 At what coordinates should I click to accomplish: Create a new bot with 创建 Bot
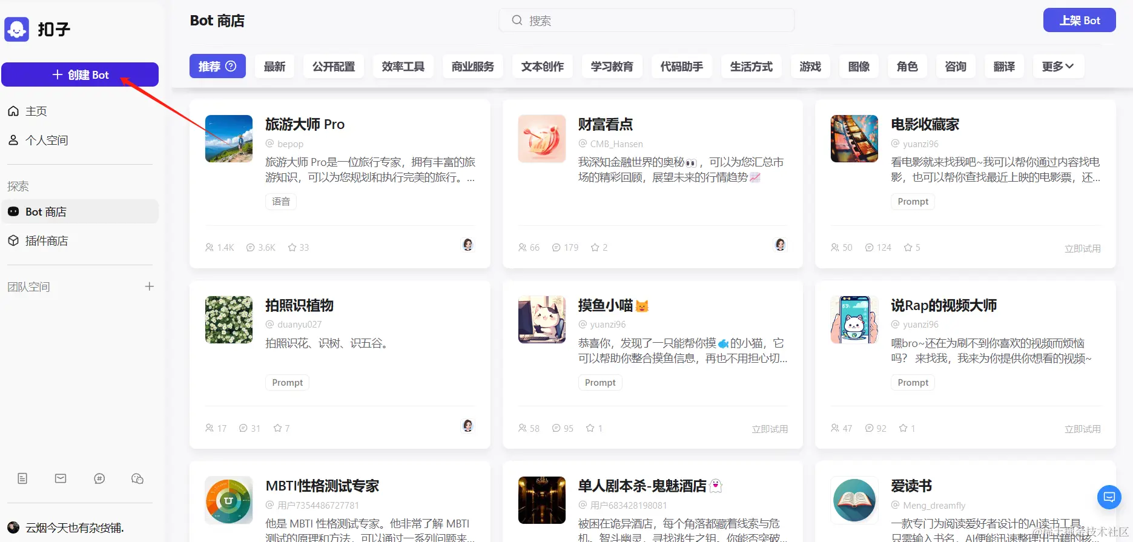point(80,74)
